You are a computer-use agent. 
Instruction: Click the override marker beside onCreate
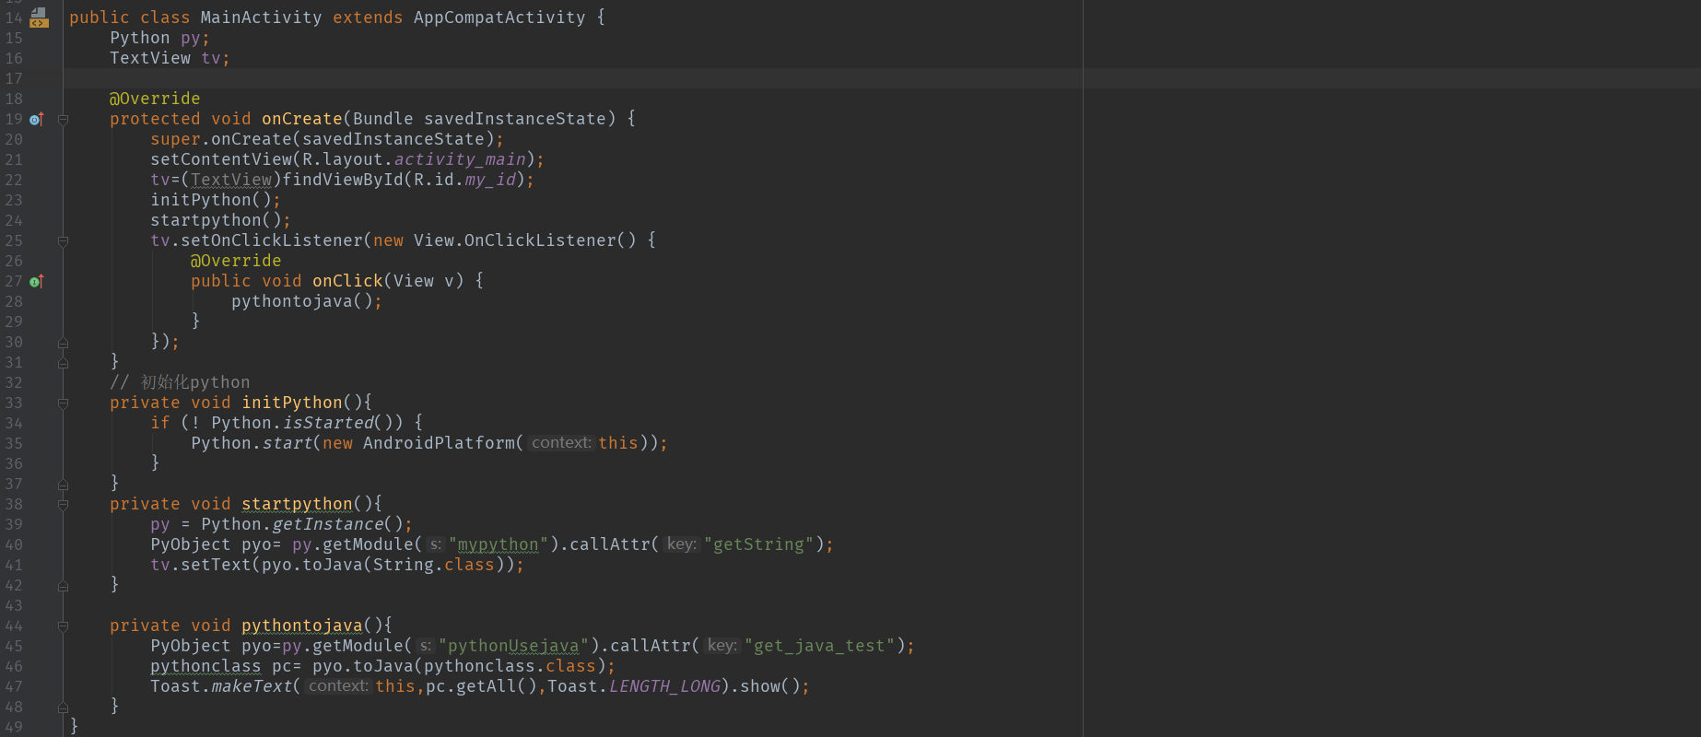(37, 119)
